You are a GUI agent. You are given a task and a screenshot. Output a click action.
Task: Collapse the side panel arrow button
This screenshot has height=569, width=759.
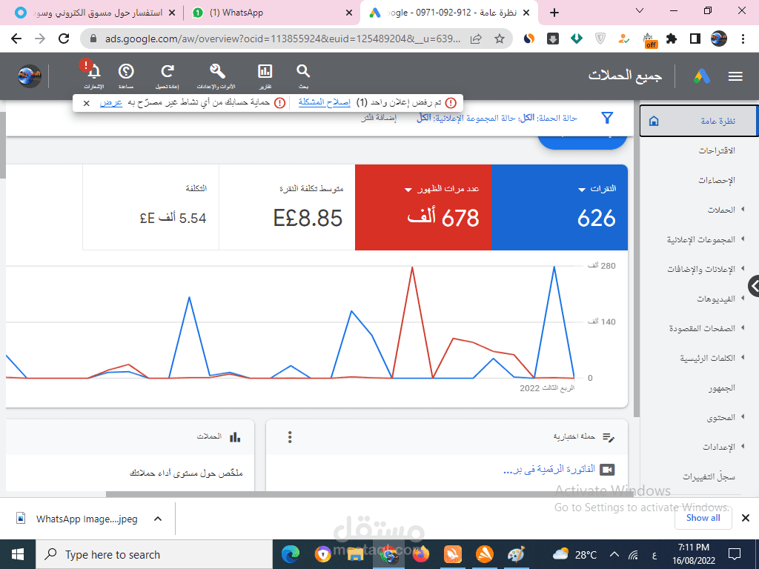(x=754, y=287)
